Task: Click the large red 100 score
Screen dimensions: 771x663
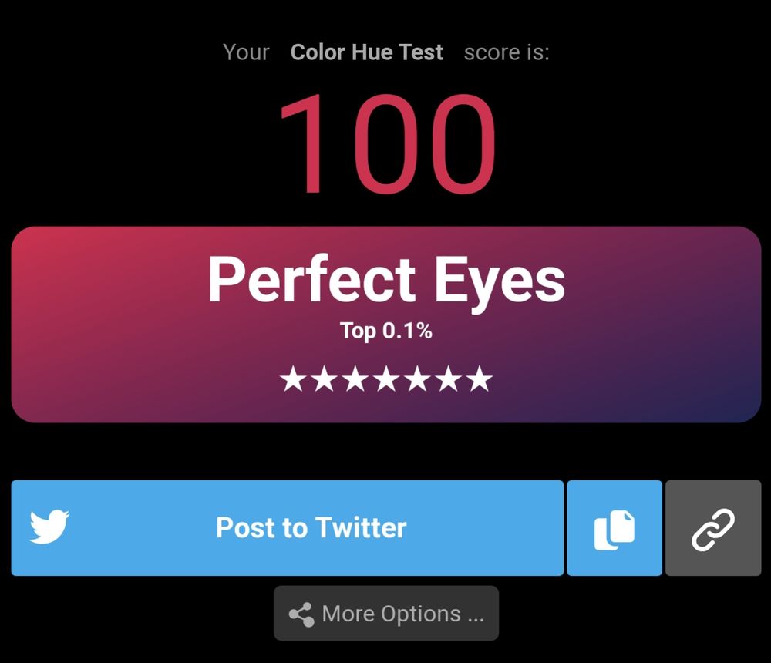Action: pyautogui.click(x=386, y=145)
